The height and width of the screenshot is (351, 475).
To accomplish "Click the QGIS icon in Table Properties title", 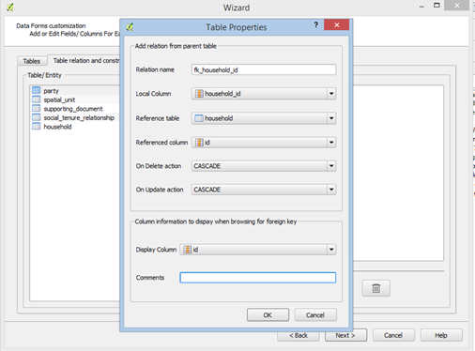I will coord(130,27).
